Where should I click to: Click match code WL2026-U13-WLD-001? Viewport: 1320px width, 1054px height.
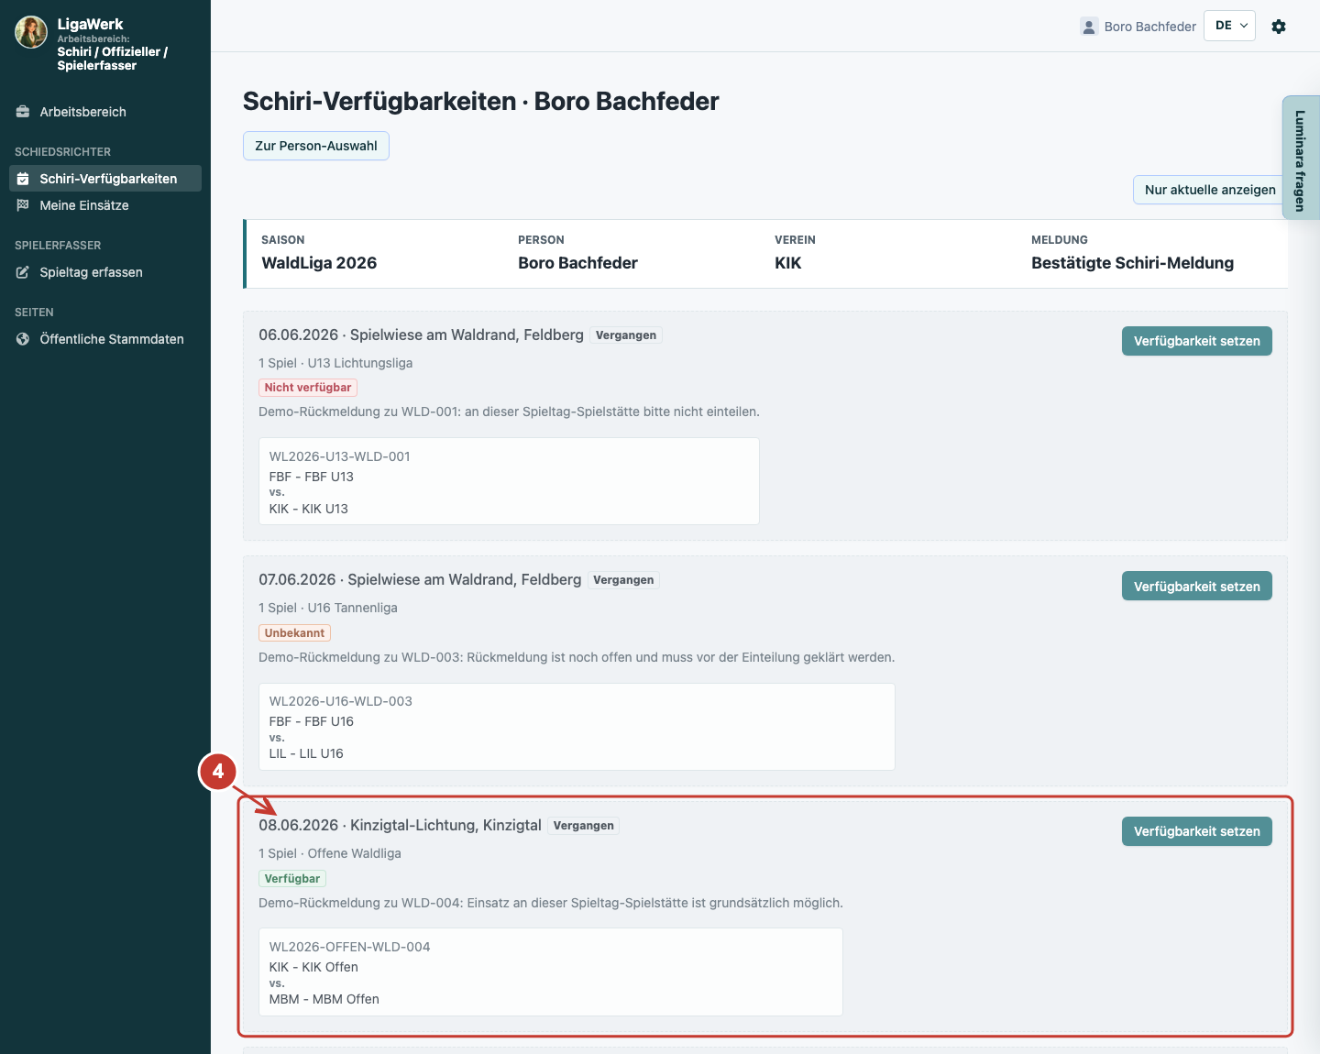point(339,456)
